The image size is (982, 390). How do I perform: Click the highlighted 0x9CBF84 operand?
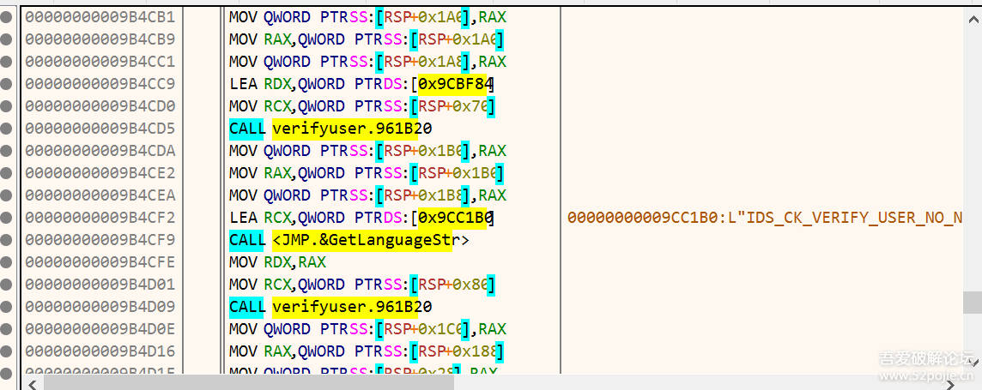pos(455,84)
